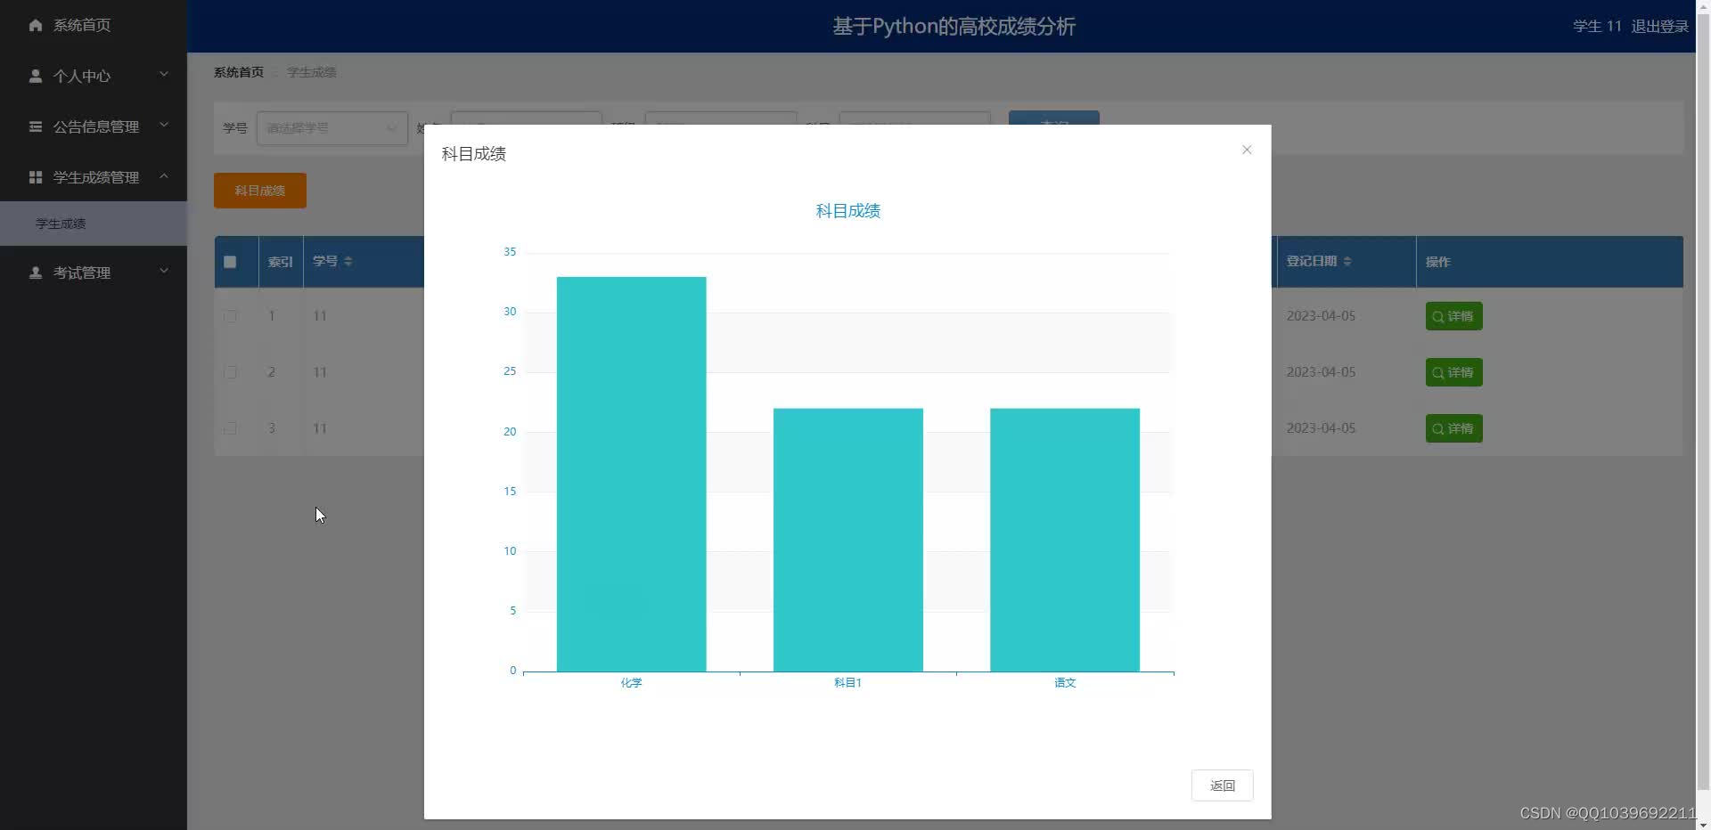Check the checkbox for row index 3
The image size is (1711, 830).
coord(231,428)
